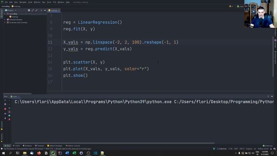Open the Run menu in menu bar
The width and height of the screenshot is (277, 156).
[44, 2]
